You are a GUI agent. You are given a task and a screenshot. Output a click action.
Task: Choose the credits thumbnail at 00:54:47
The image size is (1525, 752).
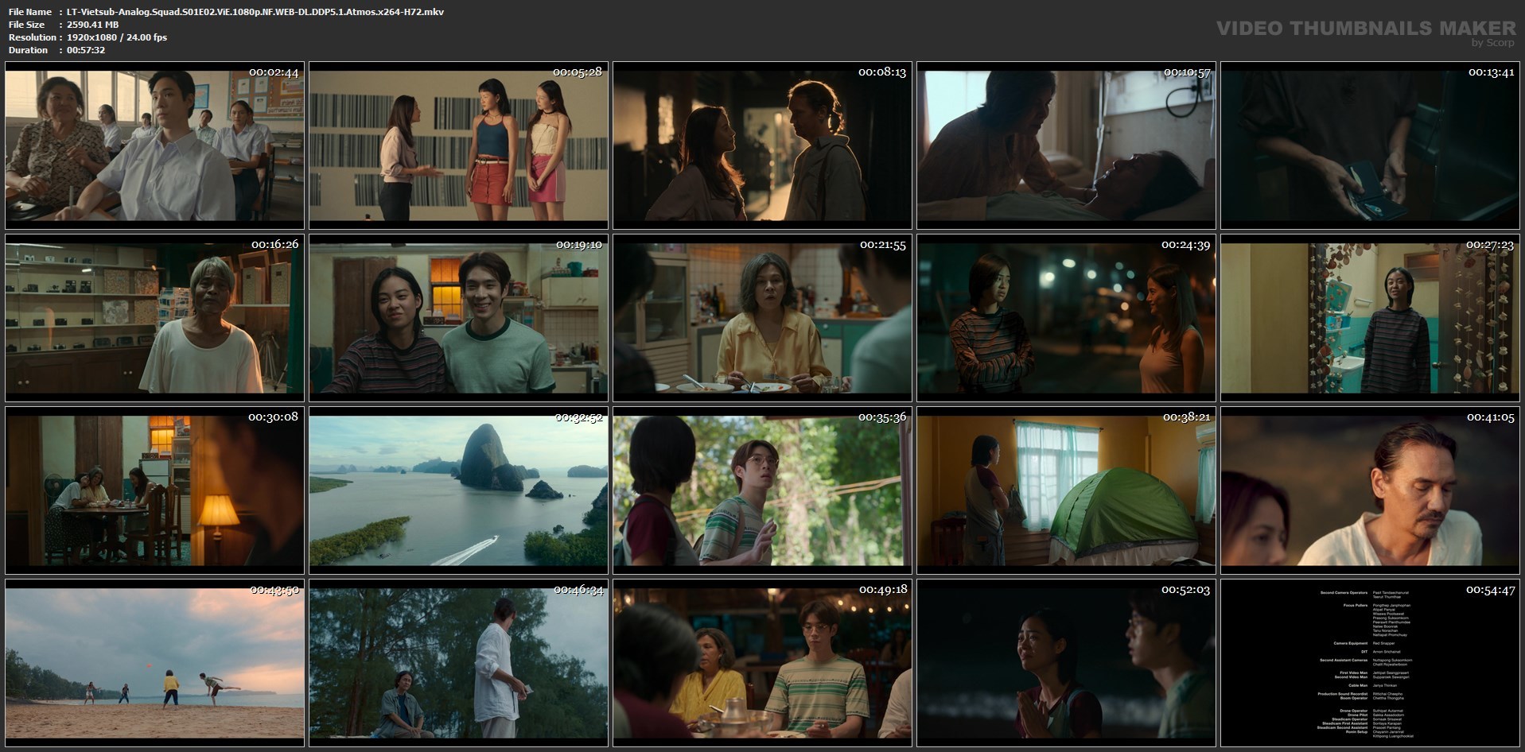[x=1370, y=663]
